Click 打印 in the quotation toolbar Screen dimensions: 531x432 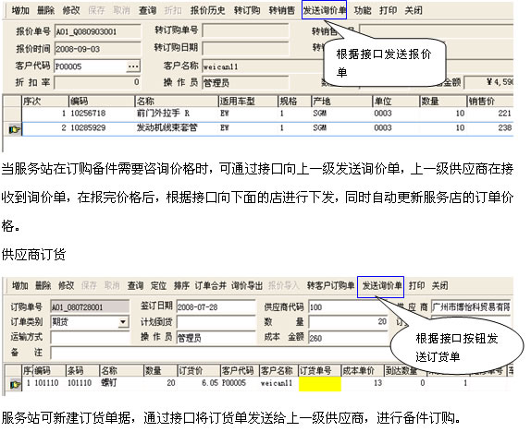coord(389,10)
